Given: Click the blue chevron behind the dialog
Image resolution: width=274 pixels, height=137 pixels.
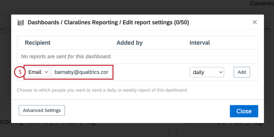Looking at the screenshot, I should 3,29.
